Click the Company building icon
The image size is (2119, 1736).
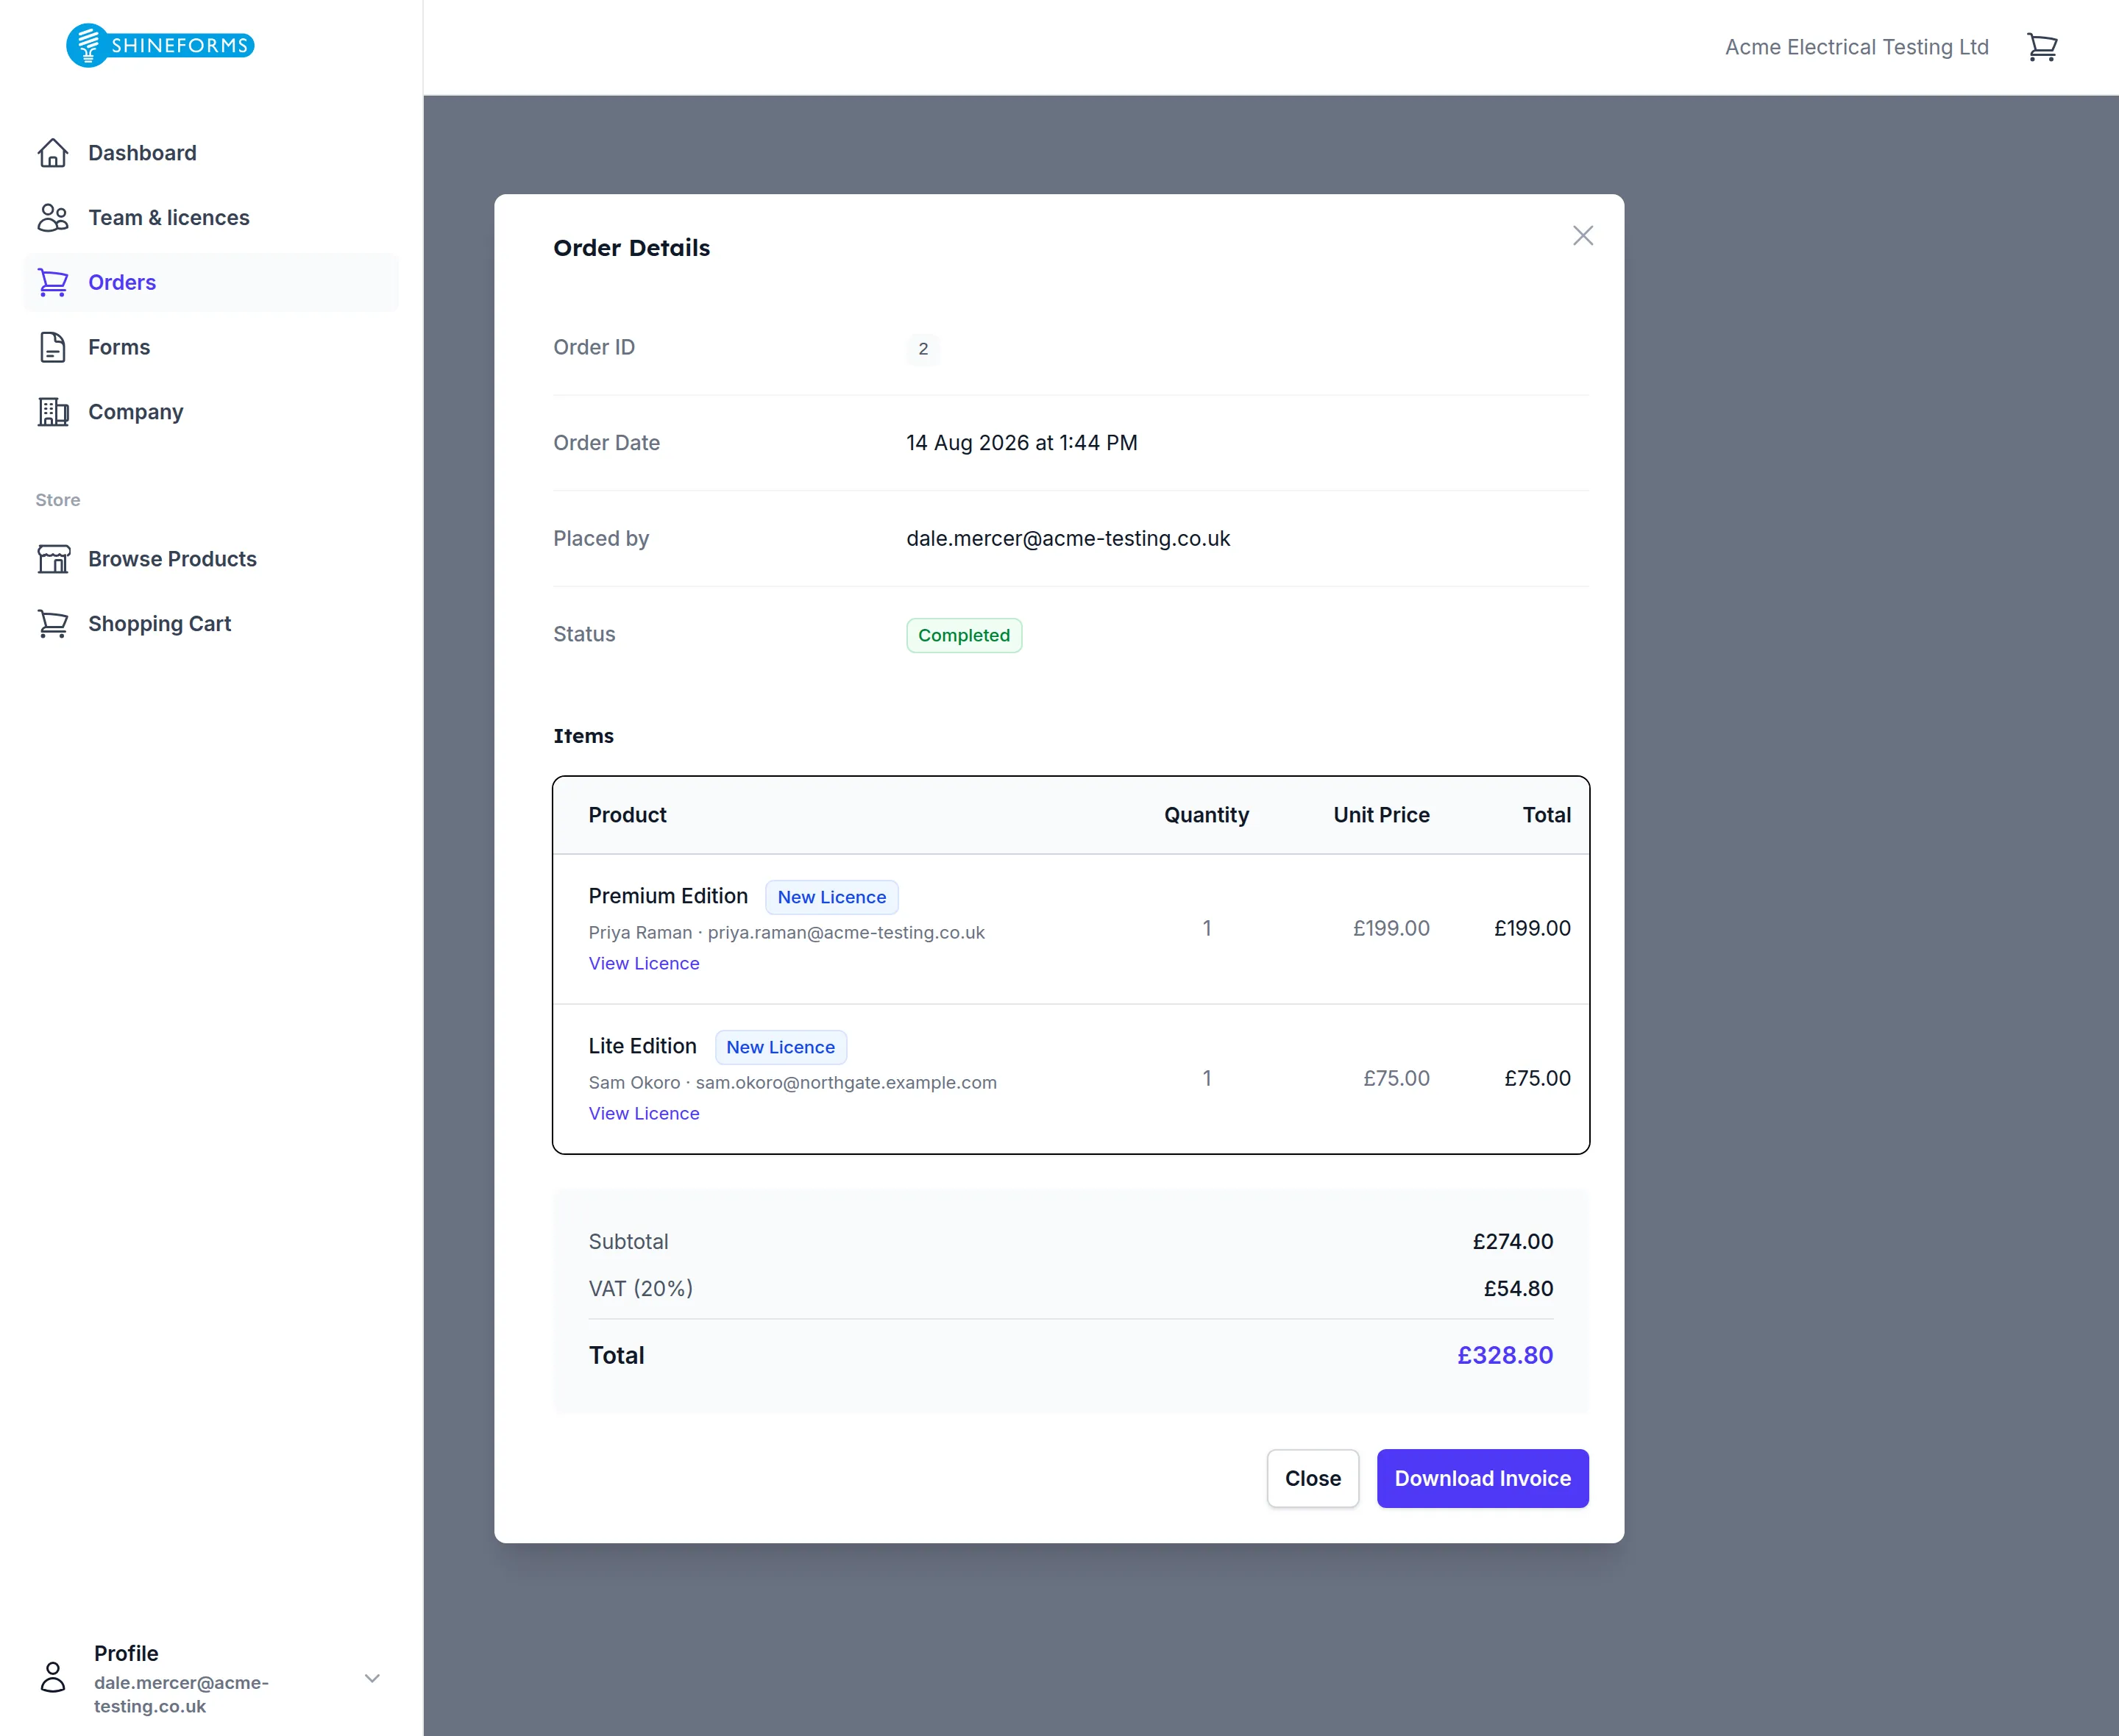[53, 412]
